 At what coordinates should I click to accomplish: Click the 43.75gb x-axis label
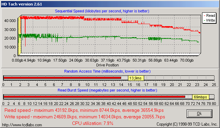[x=123, y=60]
